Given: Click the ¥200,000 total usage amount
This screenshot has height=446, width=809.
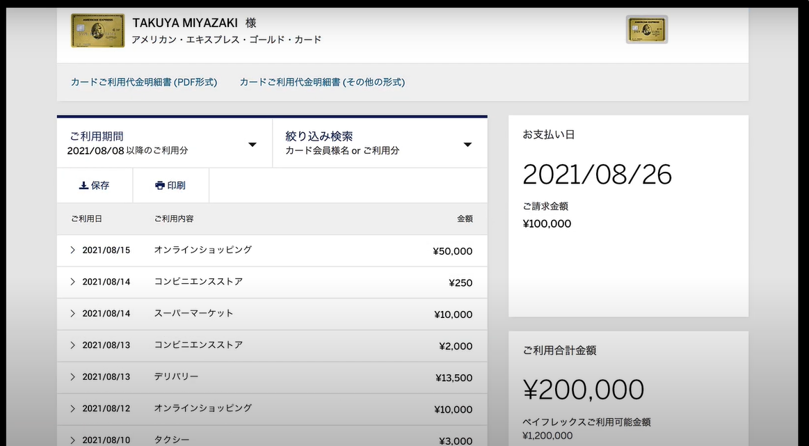Looking at the screenshot, I should (x=583, y=390).
